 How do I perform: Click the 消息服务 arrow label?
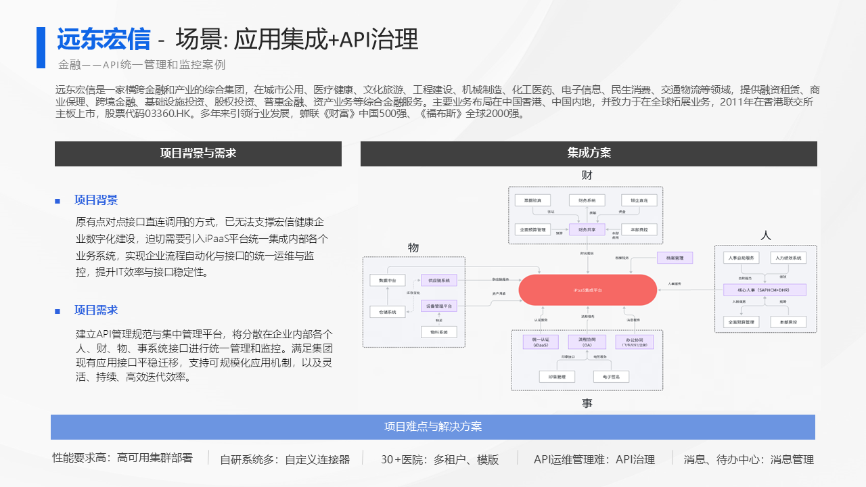634,319
